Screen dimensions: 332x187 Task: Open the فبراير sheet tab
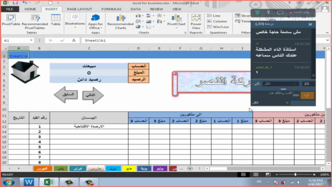click(77, 168)
